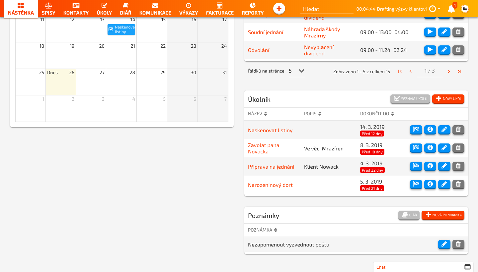Open the rows per page dropdown

pos(297,71)
